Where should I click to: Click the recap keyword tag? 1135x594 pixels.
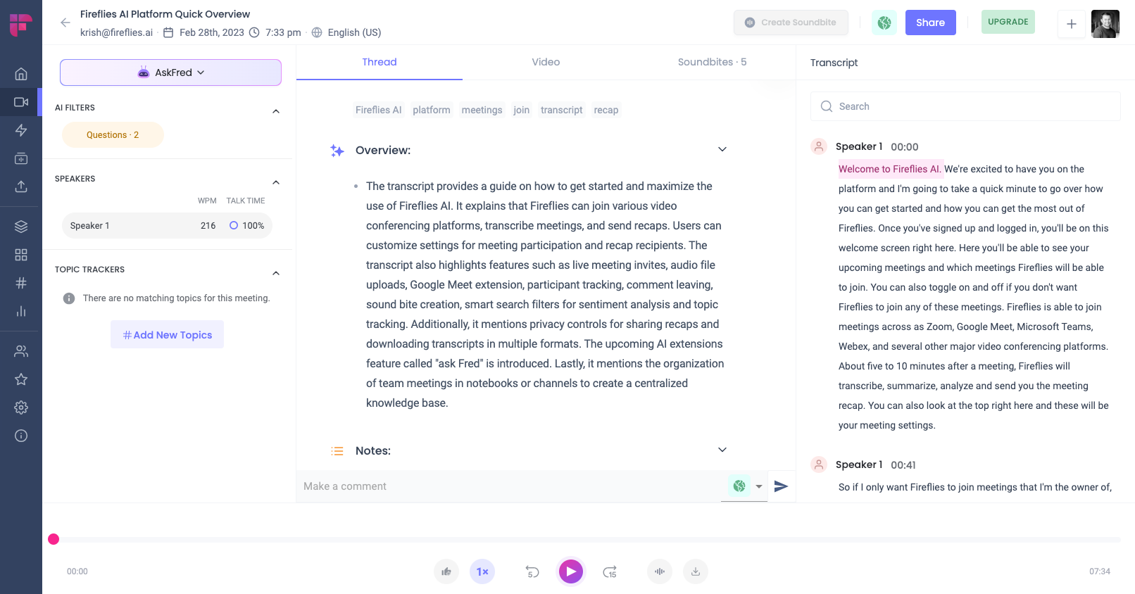606,110
